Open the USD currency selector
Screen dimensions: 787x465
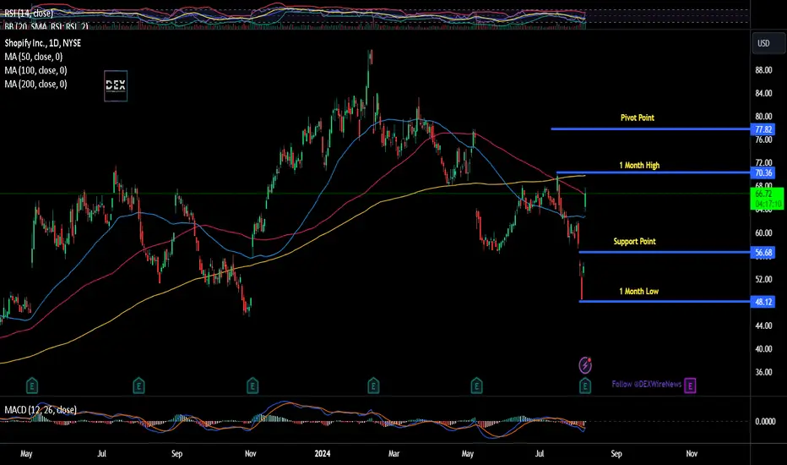768,43
